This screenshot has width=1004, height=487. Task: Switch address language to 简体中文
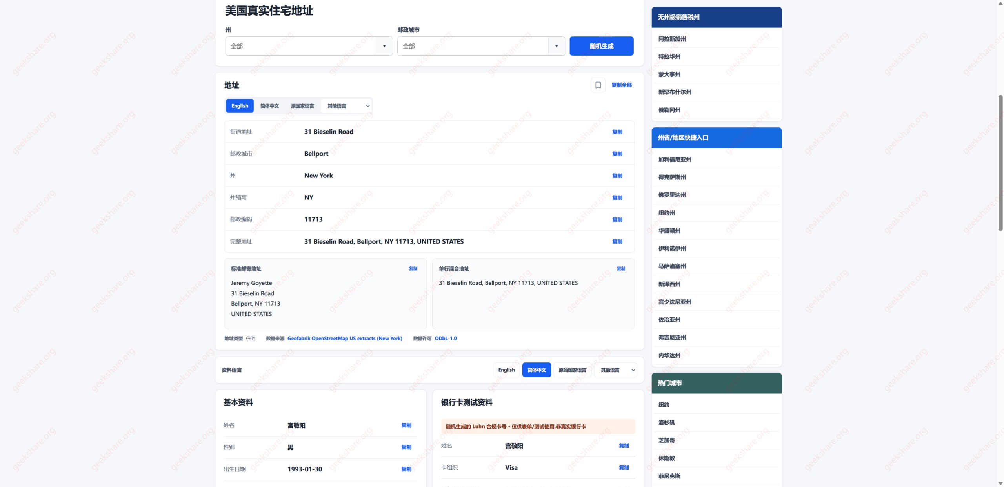point(269,106)
